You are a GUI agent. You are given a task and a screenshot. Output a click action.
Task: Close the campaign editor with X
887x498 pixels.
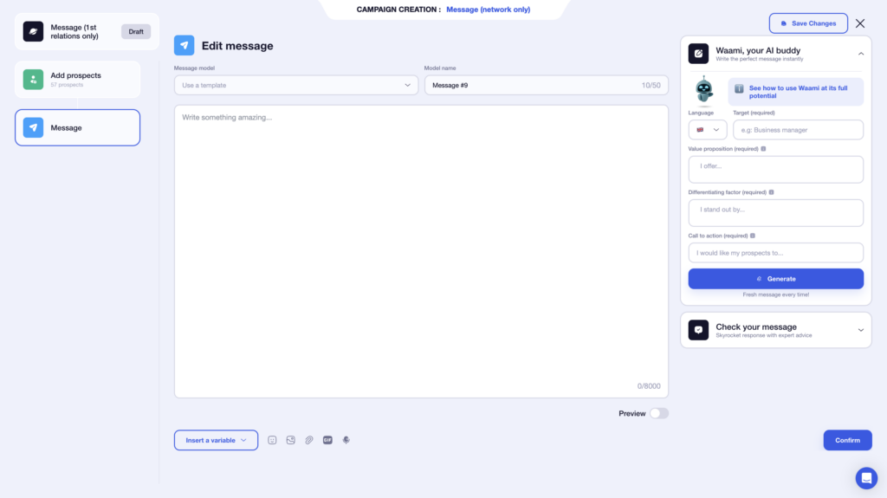point(860,23)
